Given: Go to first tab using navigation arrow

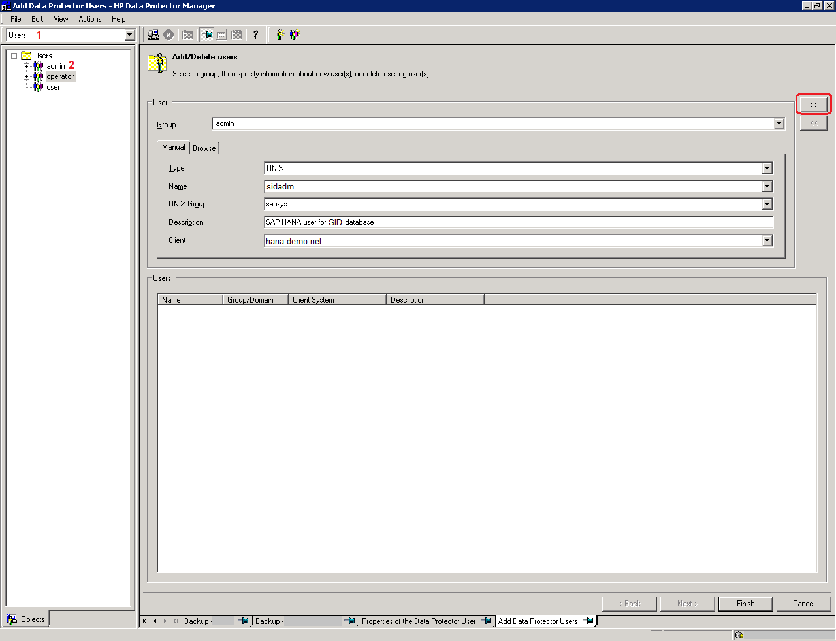Looking at the screenshot, I should 145,621.
